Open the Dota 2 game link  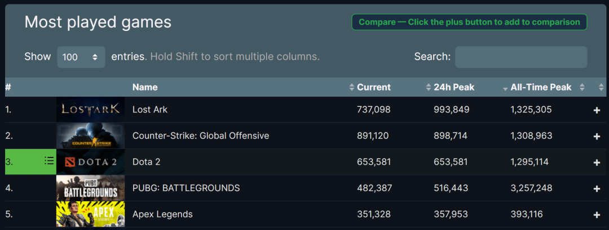(146, 162)
